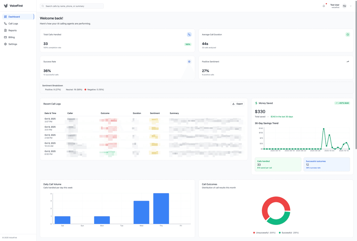357x241 pixels.
Task: Click the trending-up icon on Positive Sentiment
Action: click(347, 61)
